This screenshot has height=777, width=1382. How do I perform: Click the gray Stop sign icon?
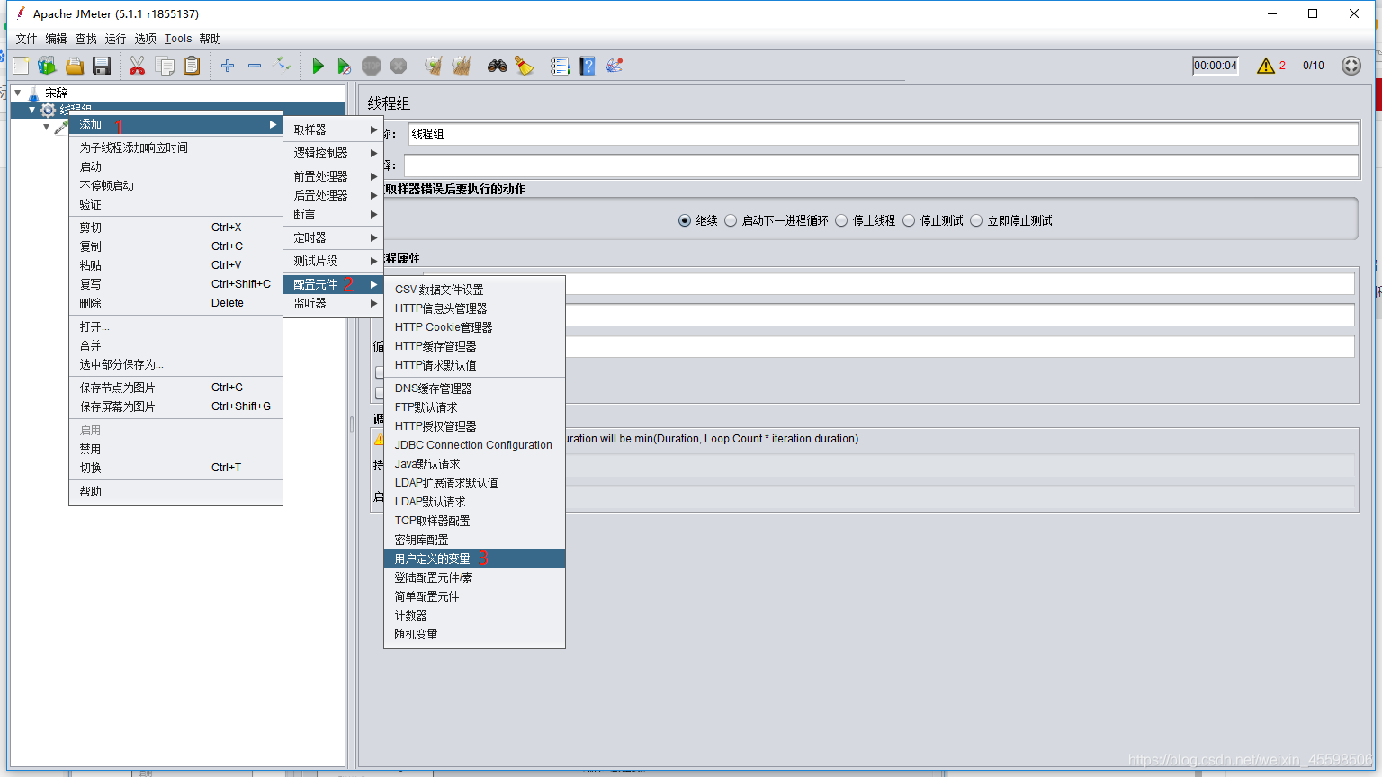[372, 66]
